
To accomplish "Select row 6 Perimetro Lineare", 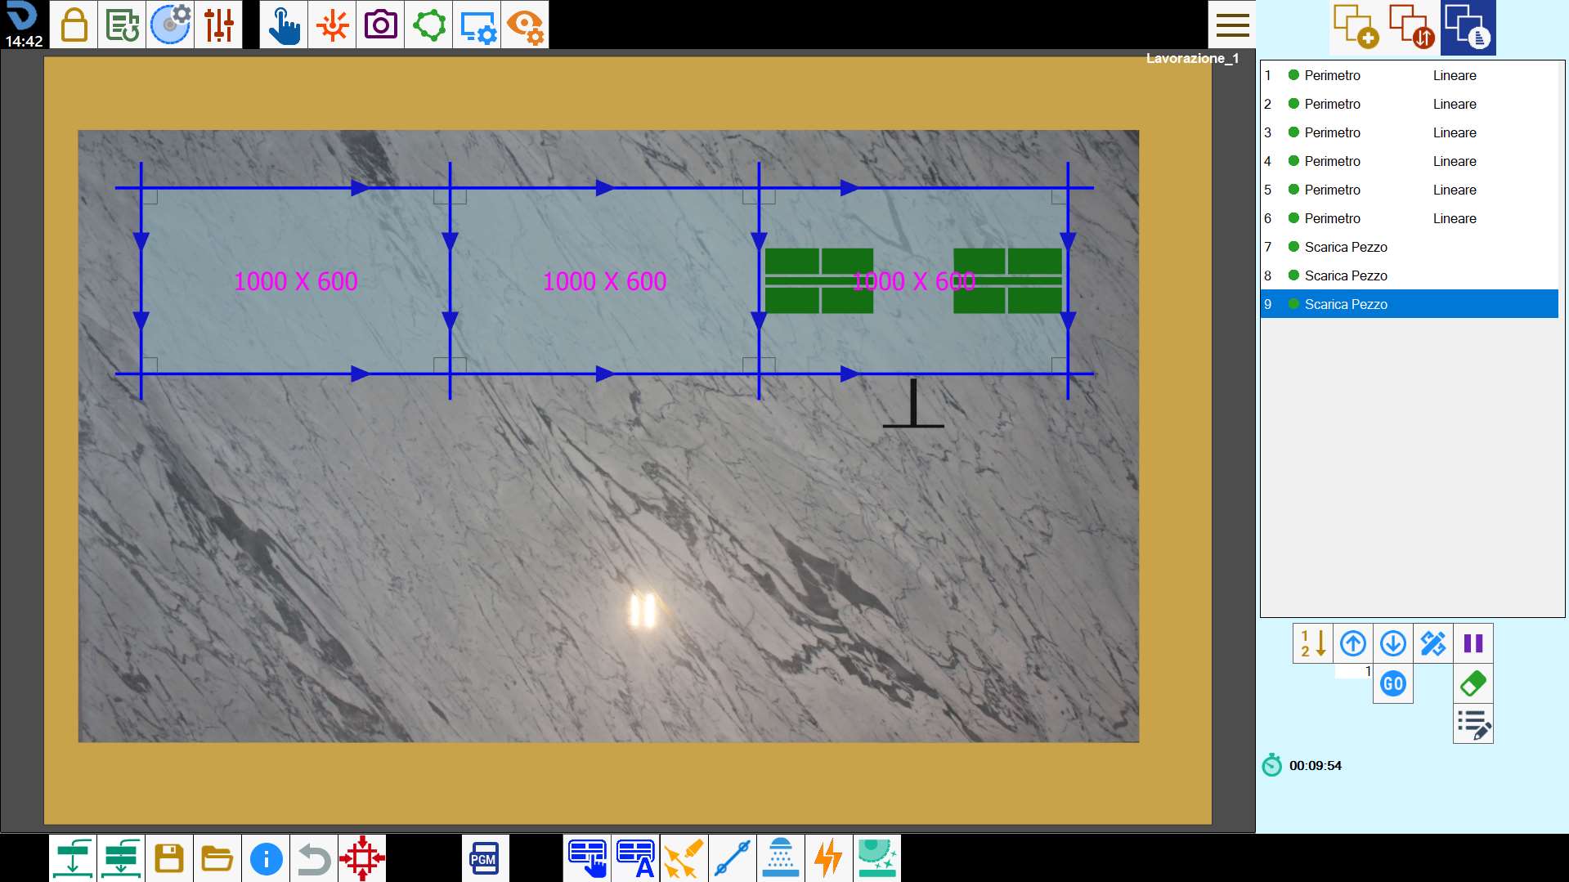I will (x=1410, y=218).
